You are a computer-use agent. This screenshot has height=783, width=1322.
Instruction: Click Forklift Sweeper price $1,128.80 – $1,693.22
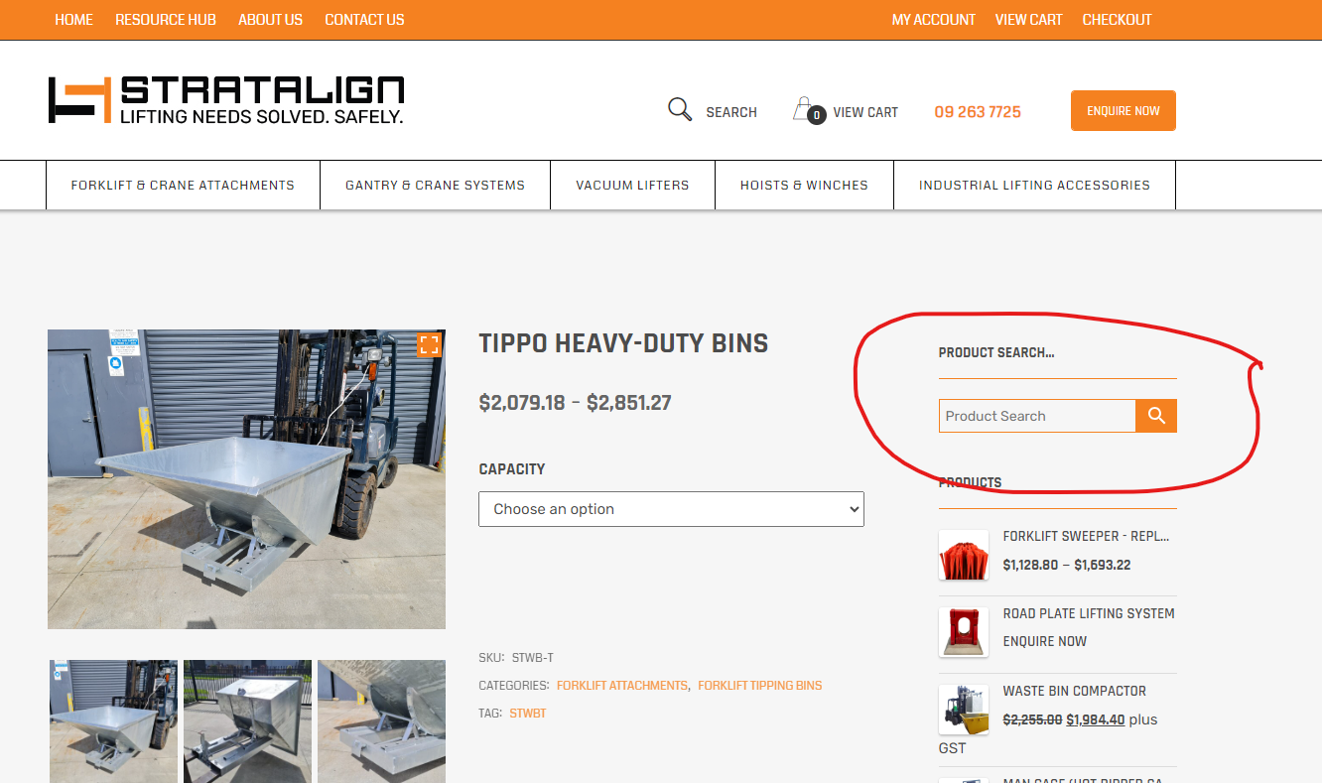coord(1067,565)
